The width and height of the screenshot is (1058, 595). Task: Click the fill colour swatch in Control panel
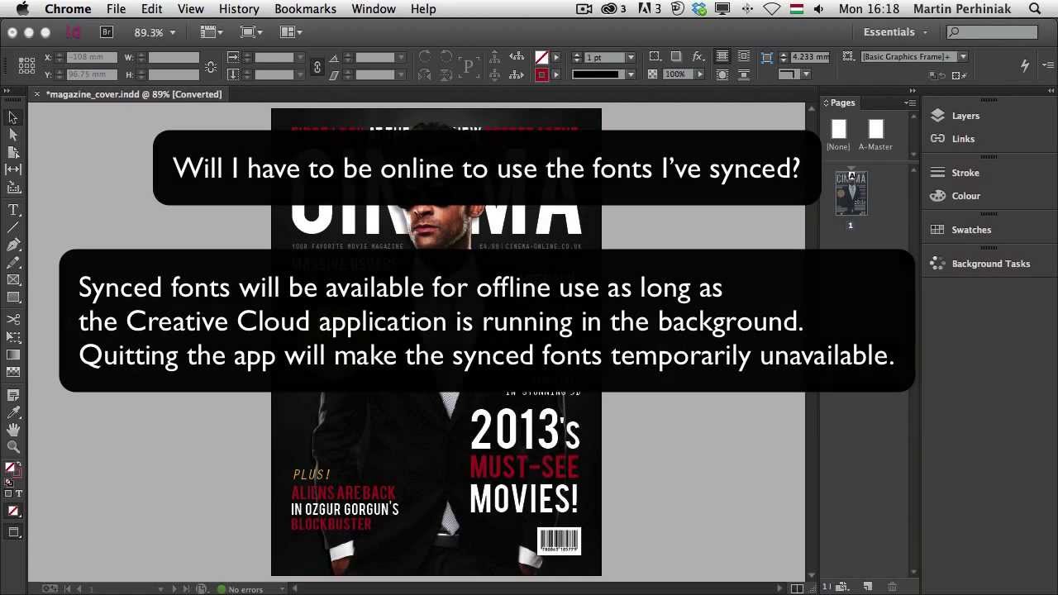tap(541, 58)
